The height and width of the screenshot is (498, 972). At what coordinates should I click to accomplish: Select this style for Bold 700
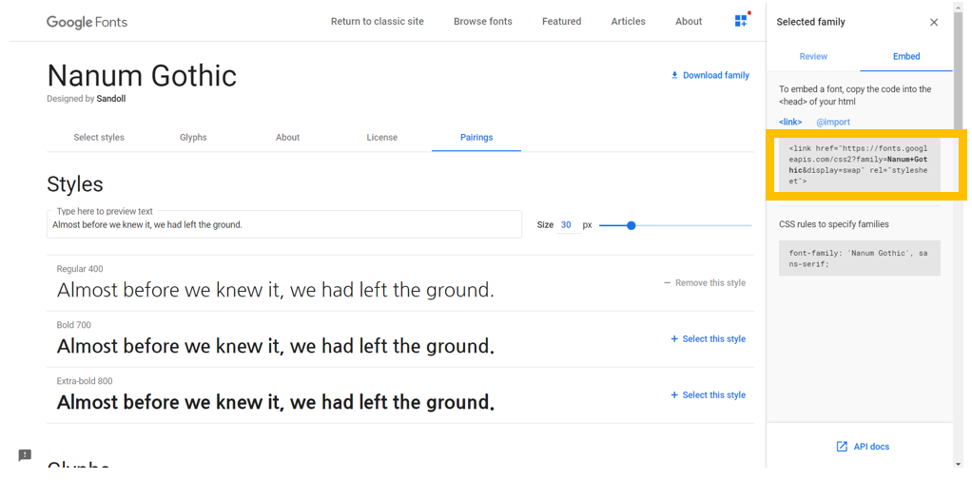(708, 339)
